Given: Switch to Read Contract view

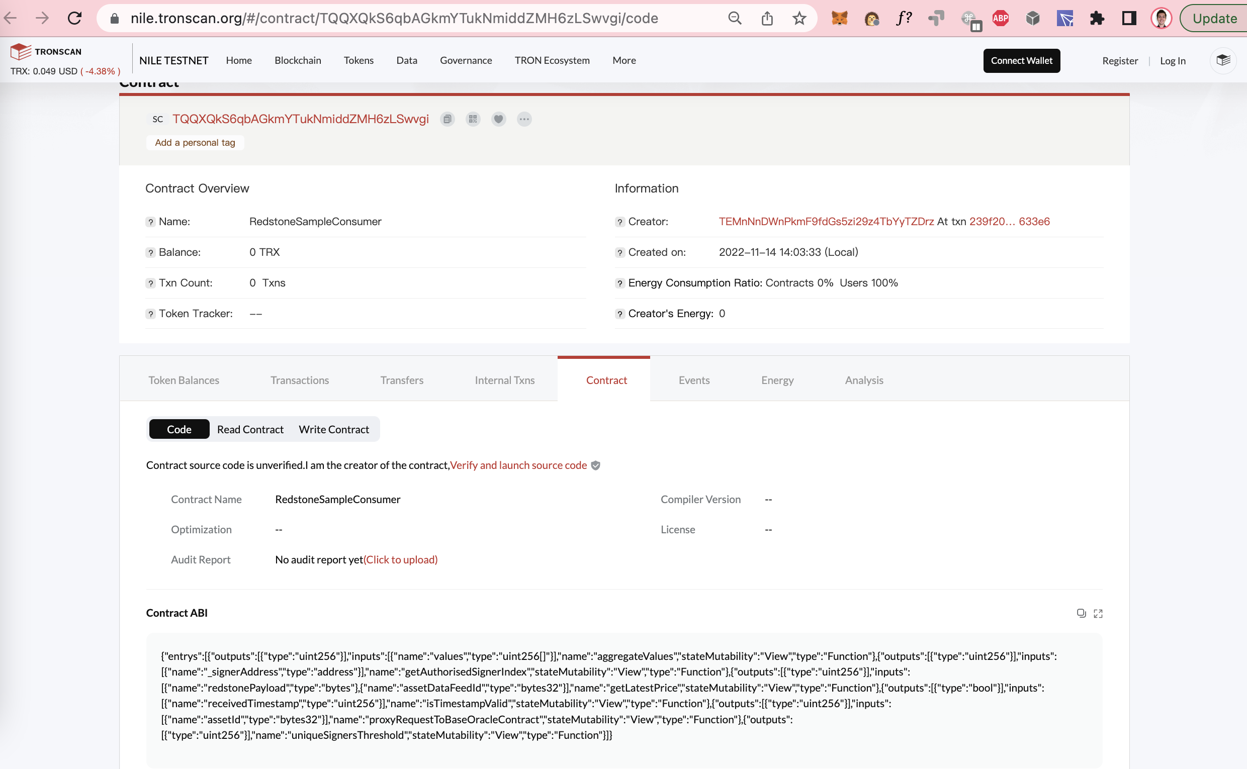Looking at the screenshot, I should 250,429.
